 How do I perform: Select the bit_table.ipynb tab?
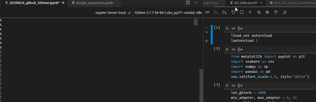click(246, 3)
